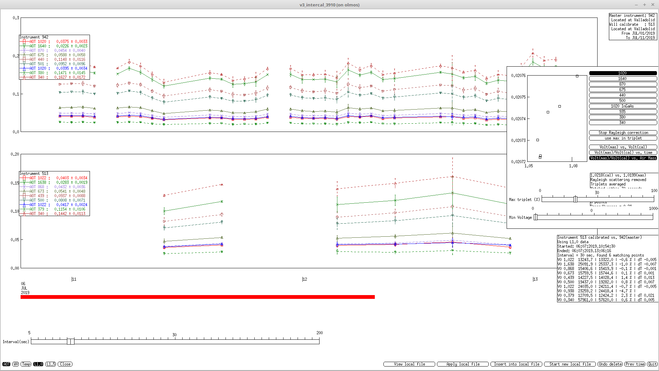Adjust the Min Voltage slider handle
The height and width of the screenshot is (371, 659).
[x=535, y=217]
